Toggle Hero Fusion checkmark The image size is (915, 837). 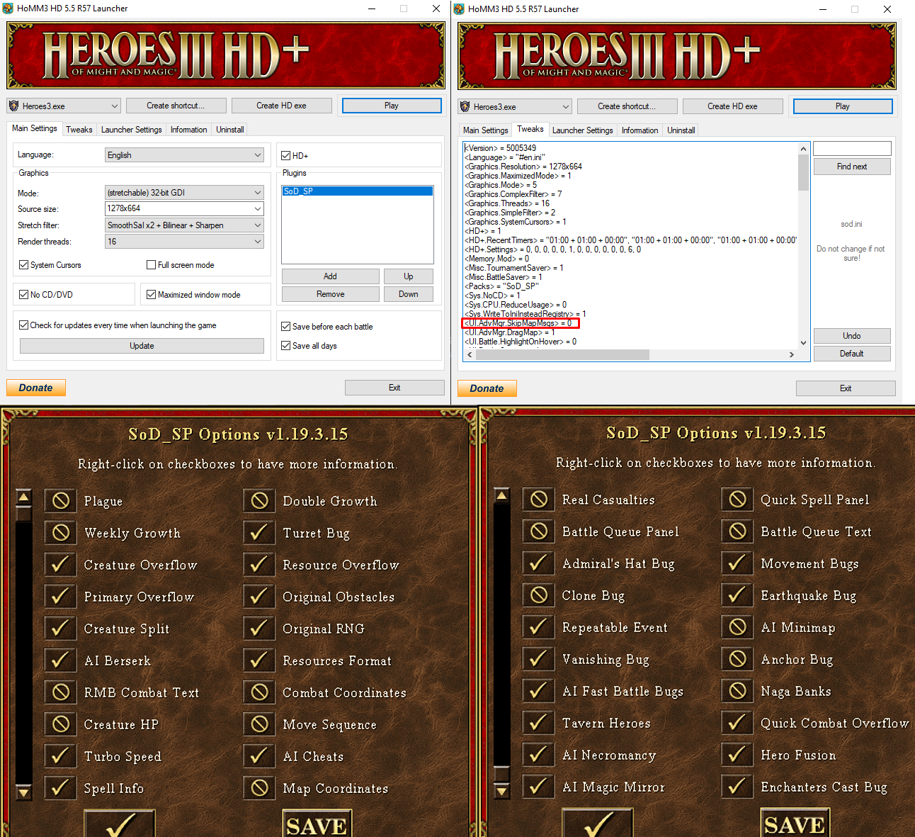(x=737, y=755)
